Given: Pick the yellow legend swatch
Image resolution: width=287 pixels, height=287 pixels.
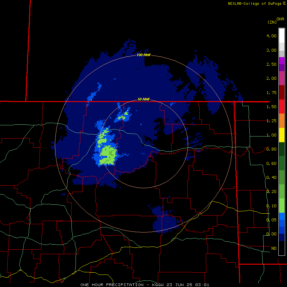Looking at the screenshot, I should pos(282,135).
